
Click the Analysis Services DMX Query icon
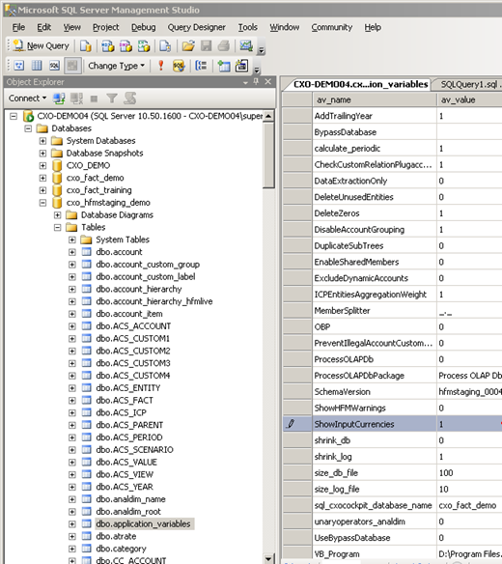[125, 46]
